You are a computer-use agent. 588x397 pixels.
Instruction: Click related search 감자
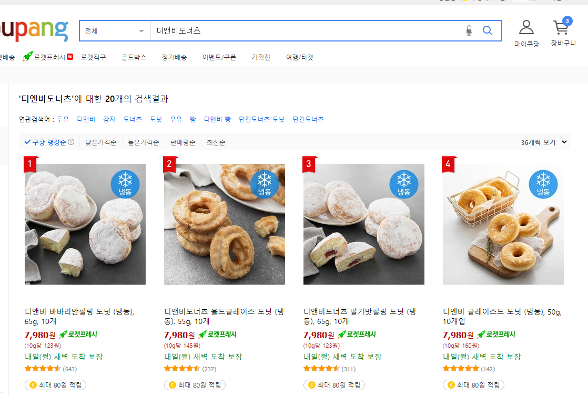(109, 119)
